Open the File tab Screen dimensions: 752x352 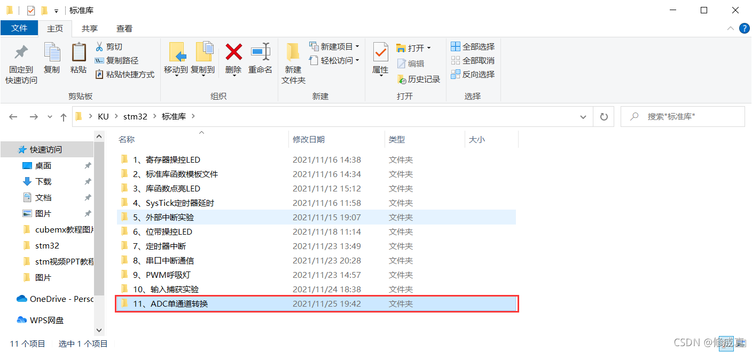(19, 28)
